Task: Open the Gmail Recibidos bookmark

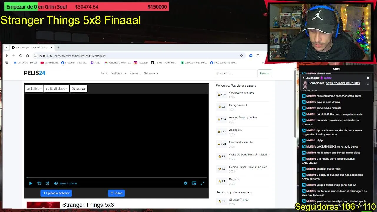Action: 118,62
